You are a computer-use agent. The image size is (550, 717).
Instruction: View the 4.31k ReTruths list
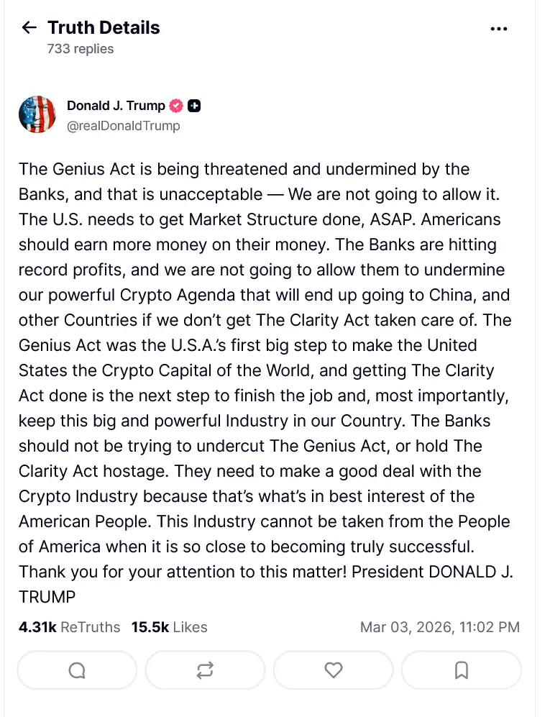tap(70, 627)
